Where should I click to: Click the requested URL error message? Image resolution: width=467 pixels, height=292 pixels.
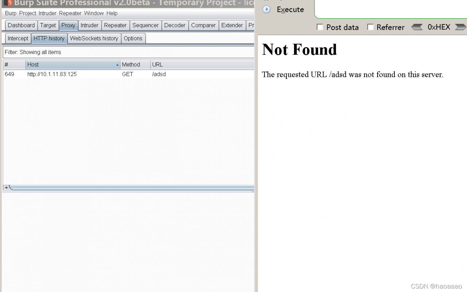coord(352,75)
